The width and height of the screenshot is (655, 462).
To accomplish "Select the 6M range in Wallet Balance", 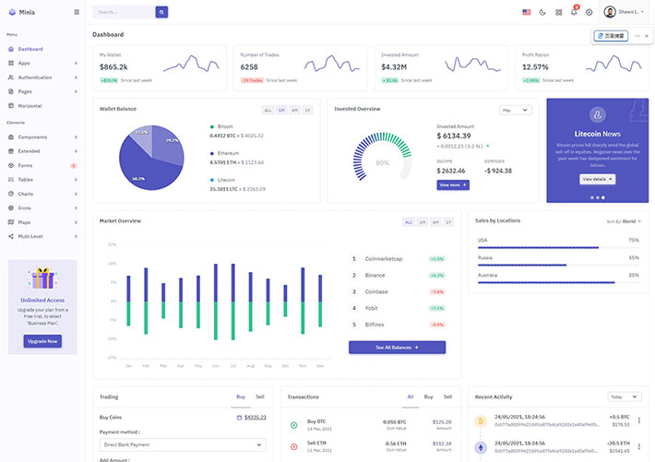I will (294, 110).
